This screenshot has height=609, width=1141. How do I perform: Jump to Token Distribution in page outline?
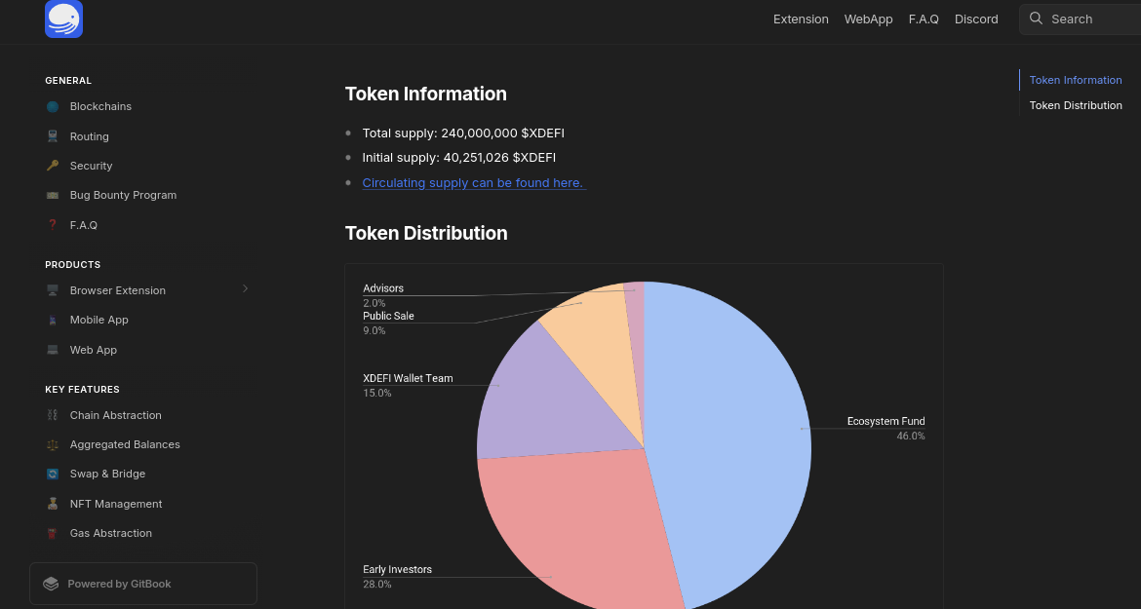point(1076,105)
